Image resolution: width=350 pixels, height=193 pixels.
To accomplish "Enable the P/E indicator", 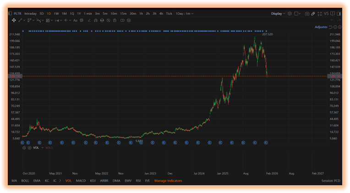I will coord(148,181).
